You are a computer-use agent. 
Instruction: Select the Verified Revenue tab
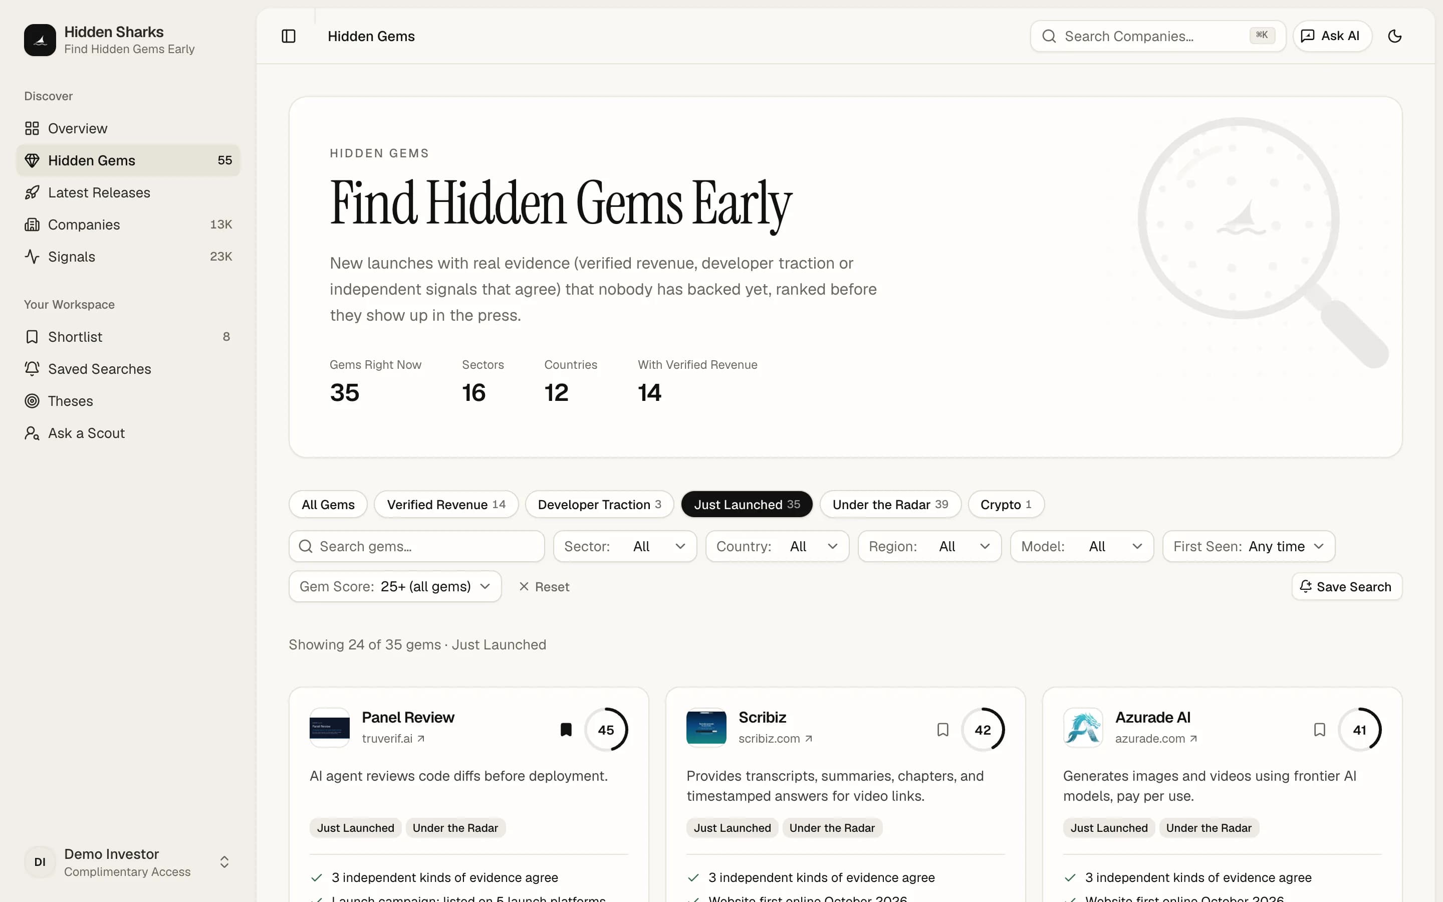(446, 505)
